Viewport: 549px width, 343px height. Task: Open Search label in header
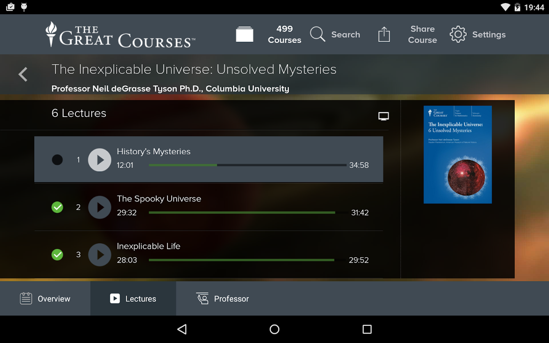pyautogui.click(x=345, y=35)
